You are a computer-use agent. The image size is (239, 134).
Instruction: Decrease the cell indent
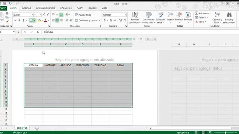click(x=67, y=20)
